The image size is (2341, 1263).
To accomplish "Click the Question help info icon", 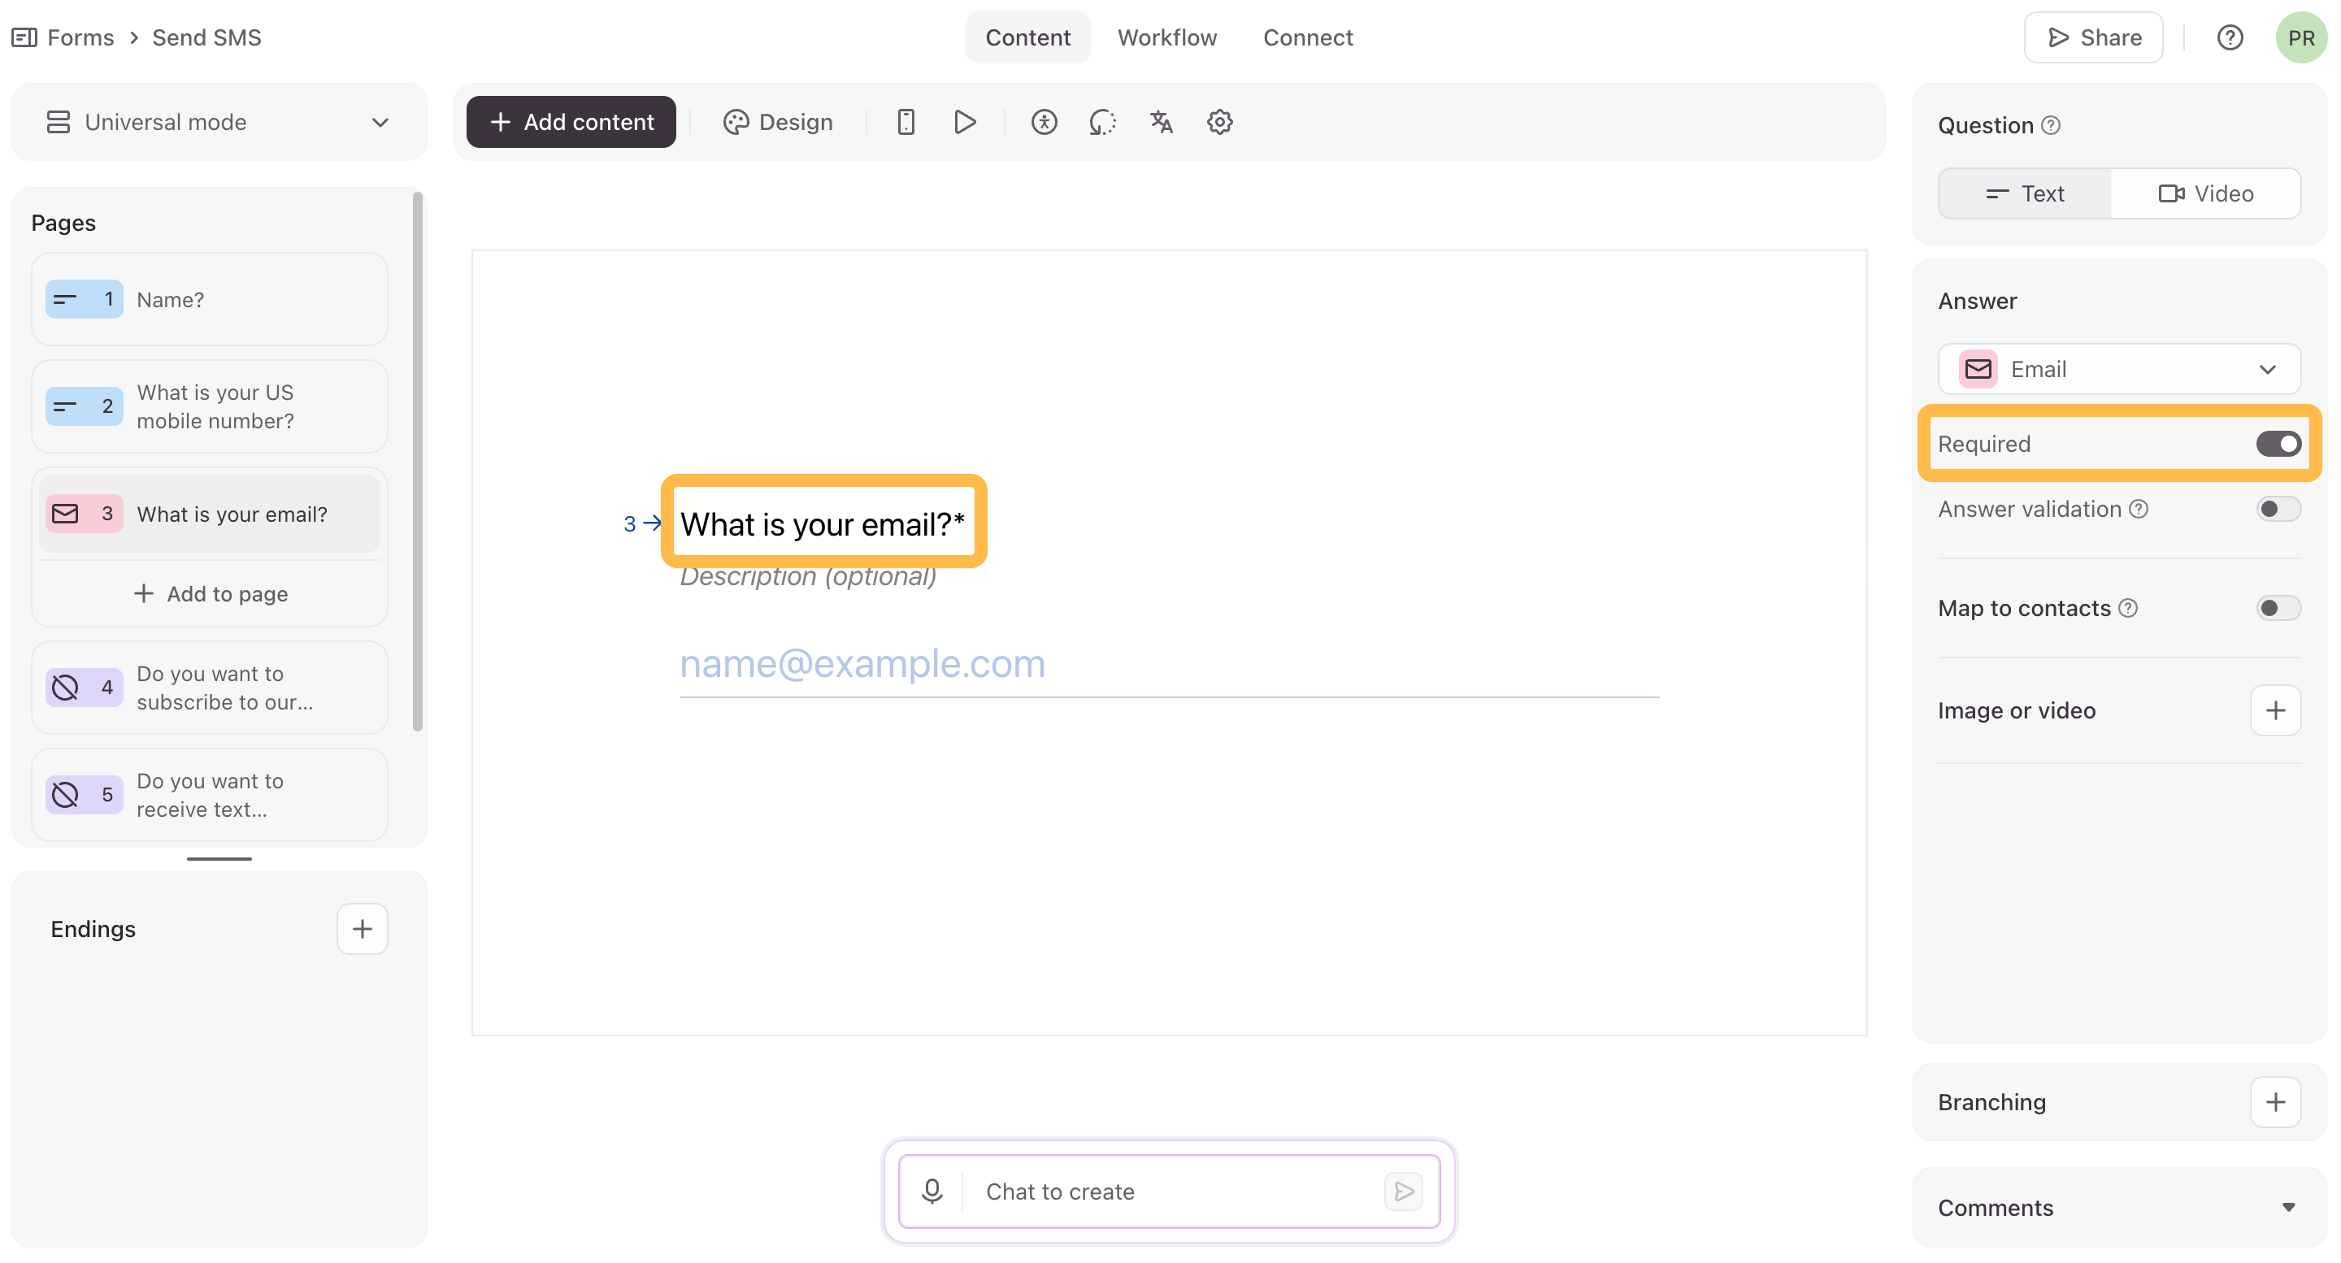I will (x=2050, y=125).
